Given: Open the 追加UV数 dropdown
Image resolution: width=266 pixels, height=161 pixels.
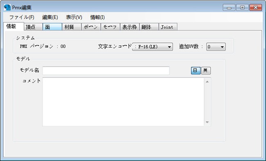Looking at the screenshot, I should point(216,47).
